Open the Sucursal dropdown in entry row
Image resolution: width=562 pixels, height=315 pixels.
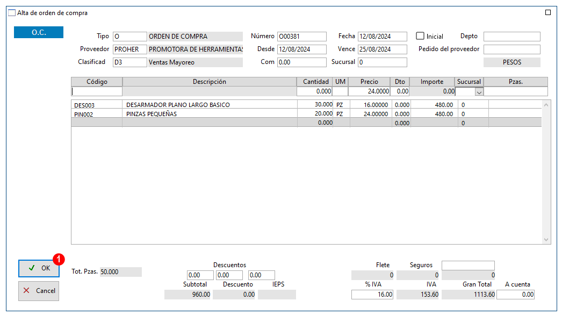point(479,92)
